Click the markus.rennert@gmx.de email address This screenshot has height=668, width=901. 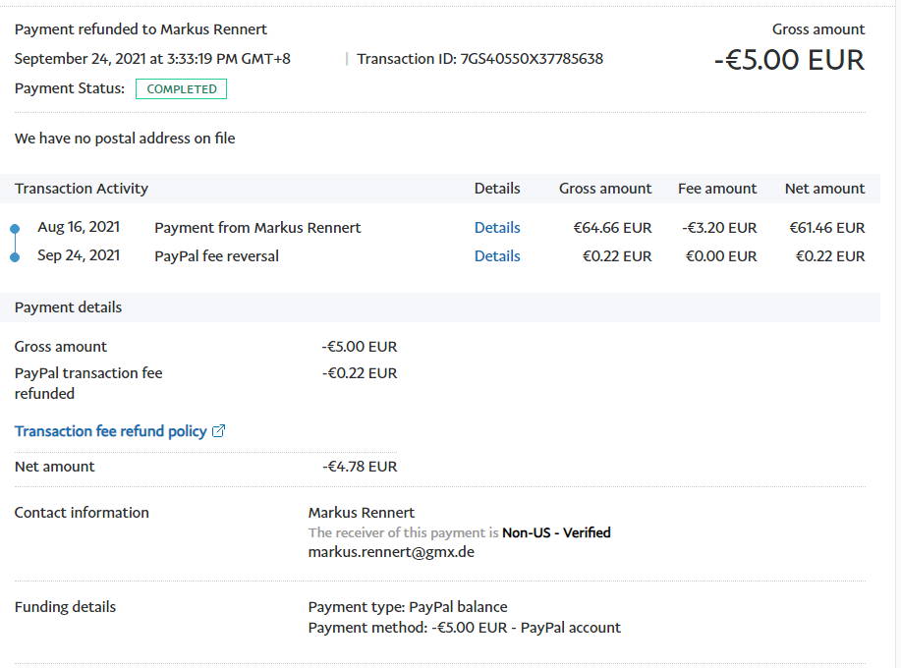391,552
